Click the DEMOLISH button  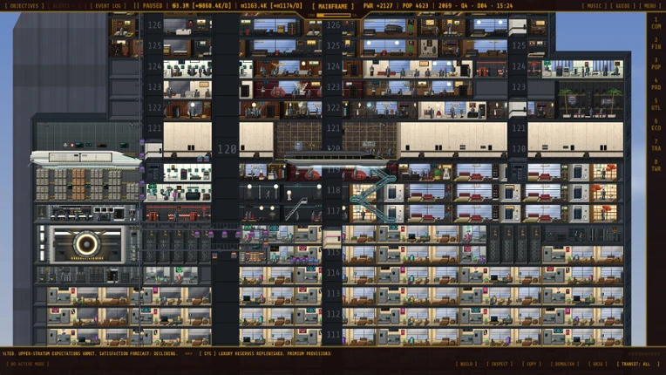point(565,364)
